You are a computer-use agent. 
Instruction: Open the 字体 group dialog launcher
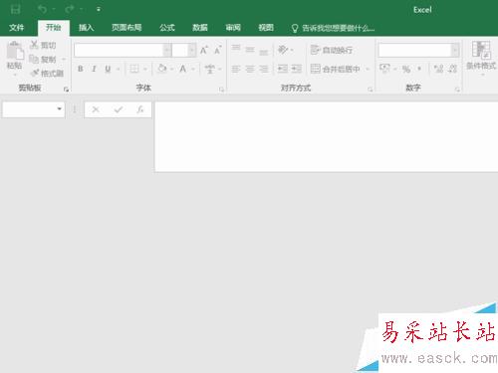pyautogui.click(x=221, y=90)
